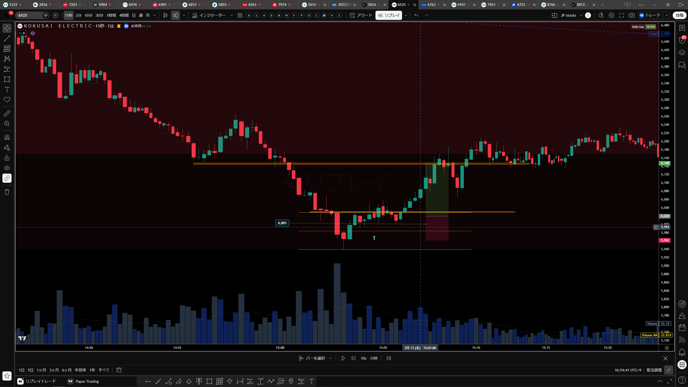Start replay with the play button

[343, 358]
